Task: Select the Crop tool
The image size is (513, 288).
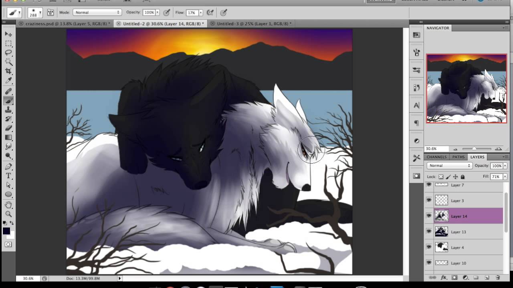Action: click(8, 71)
